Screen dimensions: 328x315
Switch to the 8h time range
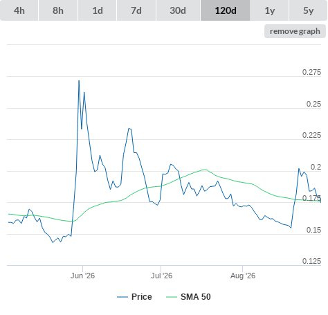[x=58, y=10]
